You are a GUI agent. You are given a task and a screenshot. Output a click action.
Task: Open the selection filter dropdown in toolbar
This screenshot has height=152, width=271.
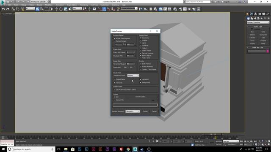click(x=30, y=8)
